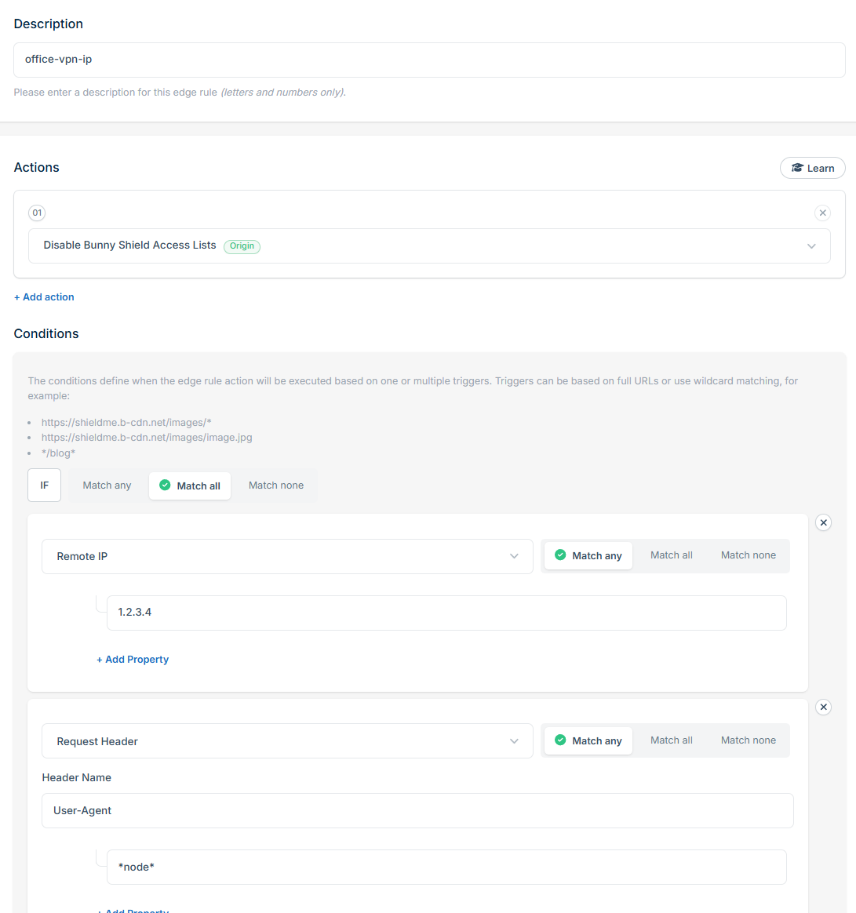Open the Learn documentation button
The width and height of the screenshot is (856, 913).
coord(812,168)
